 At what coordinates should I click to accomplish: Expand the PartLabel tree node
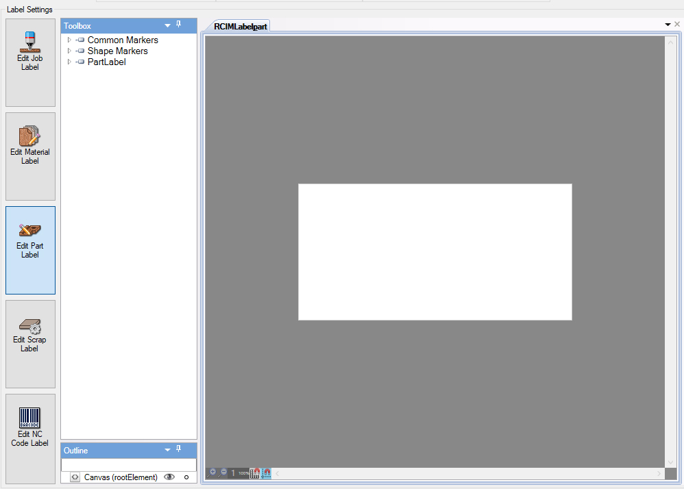point(69,62)
